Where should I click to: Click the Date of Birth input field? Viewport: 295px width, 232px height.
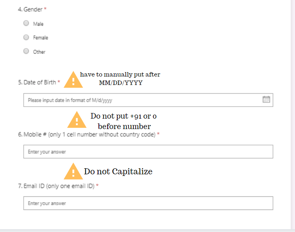click(x=140, y=100)
